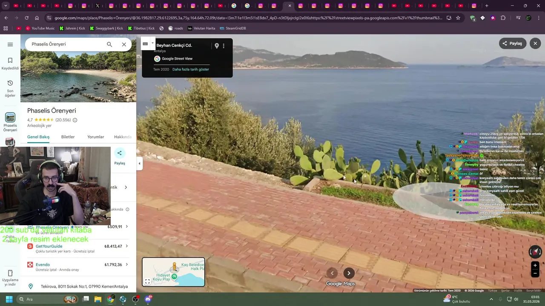Bookmark this page with star icon

(458, 18)
